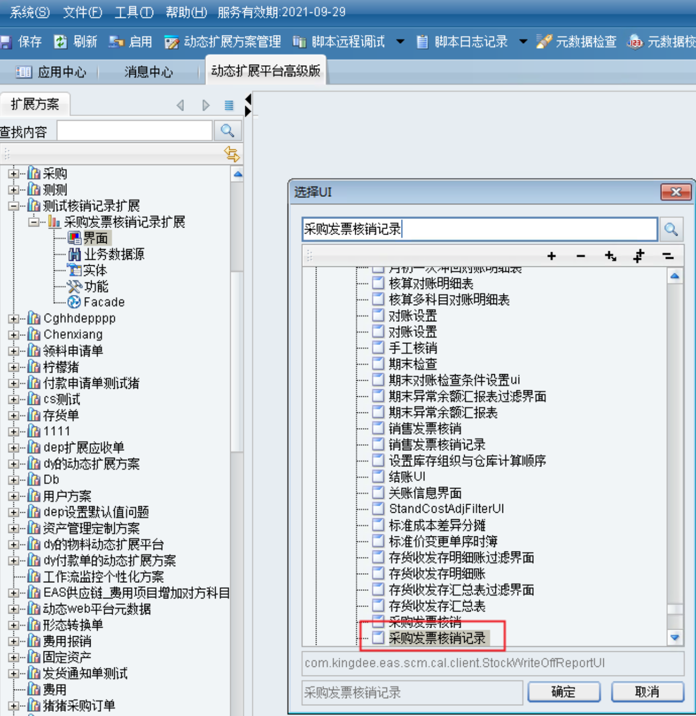This screenshot has width=696, height=716.
Task: Click the Refresh (刷新) toolbar icon
Action: pyautogui.click(x=60, y=42)
